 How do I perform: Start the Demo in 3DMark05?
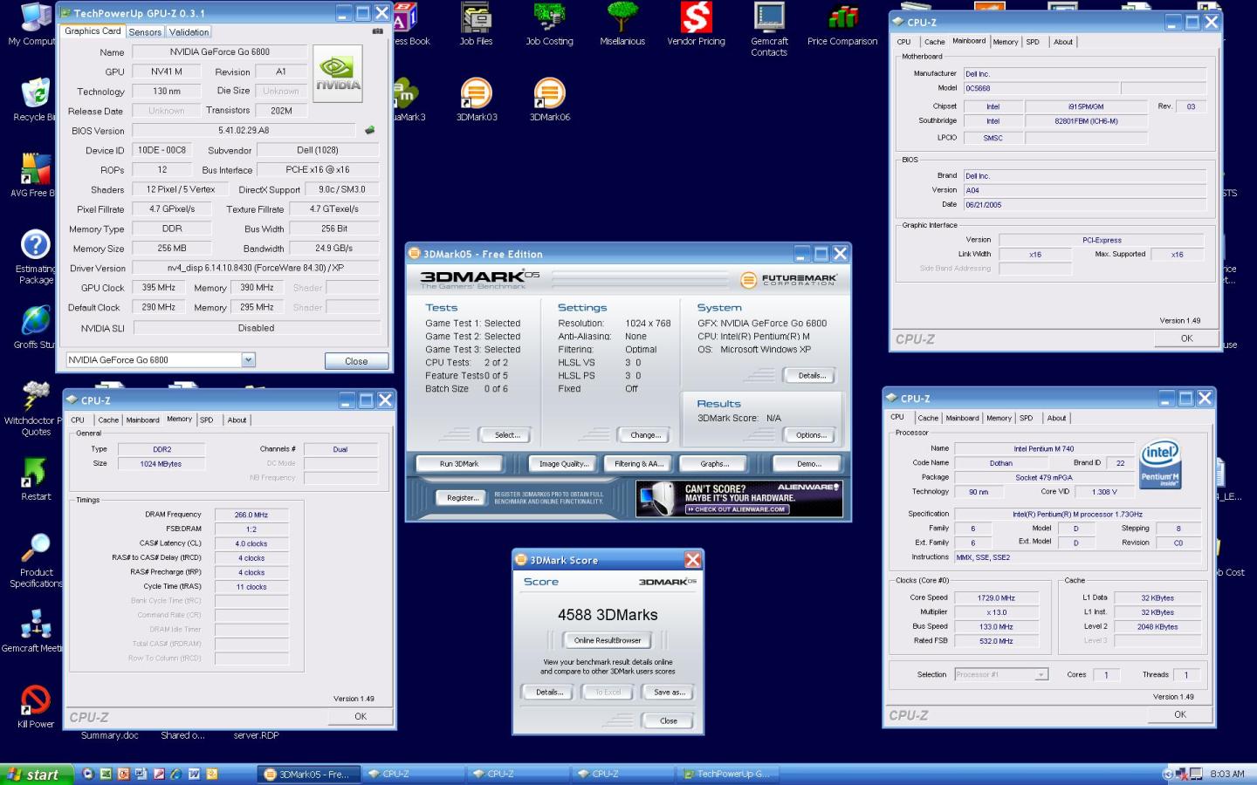click(x=808, y=464)
